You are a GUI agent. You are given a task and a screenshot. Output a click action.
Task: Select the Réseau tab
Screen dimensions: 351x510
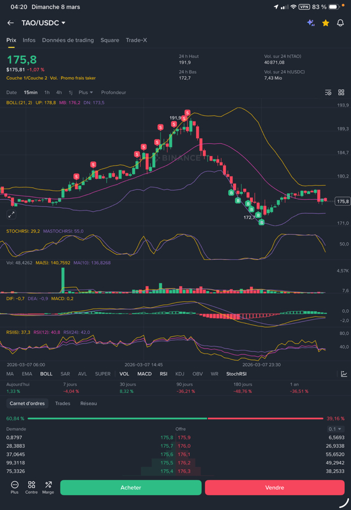[89, 404]
